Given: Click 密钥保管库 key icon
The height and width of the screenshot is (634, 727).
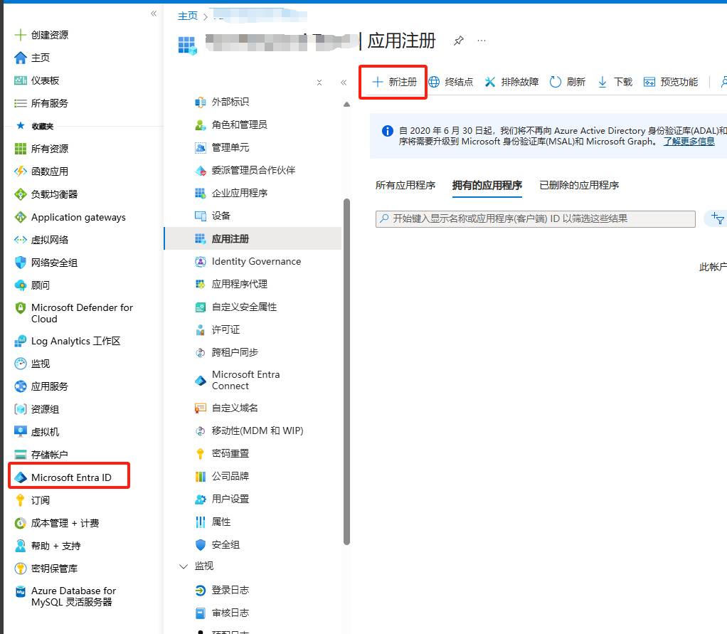Looking at the screenshot, I should [x=21, y=568].
